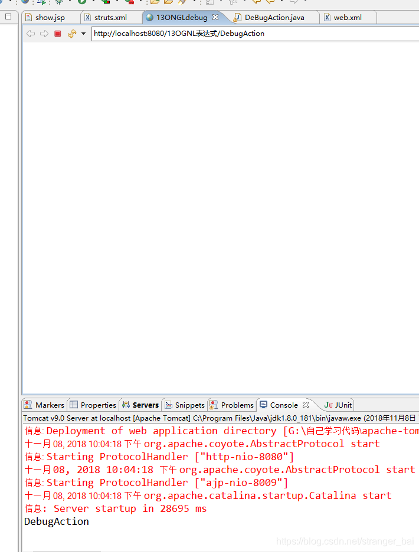Select the Console view tab
The height and width of the screenshot is (552, 419).
[284, 405]
